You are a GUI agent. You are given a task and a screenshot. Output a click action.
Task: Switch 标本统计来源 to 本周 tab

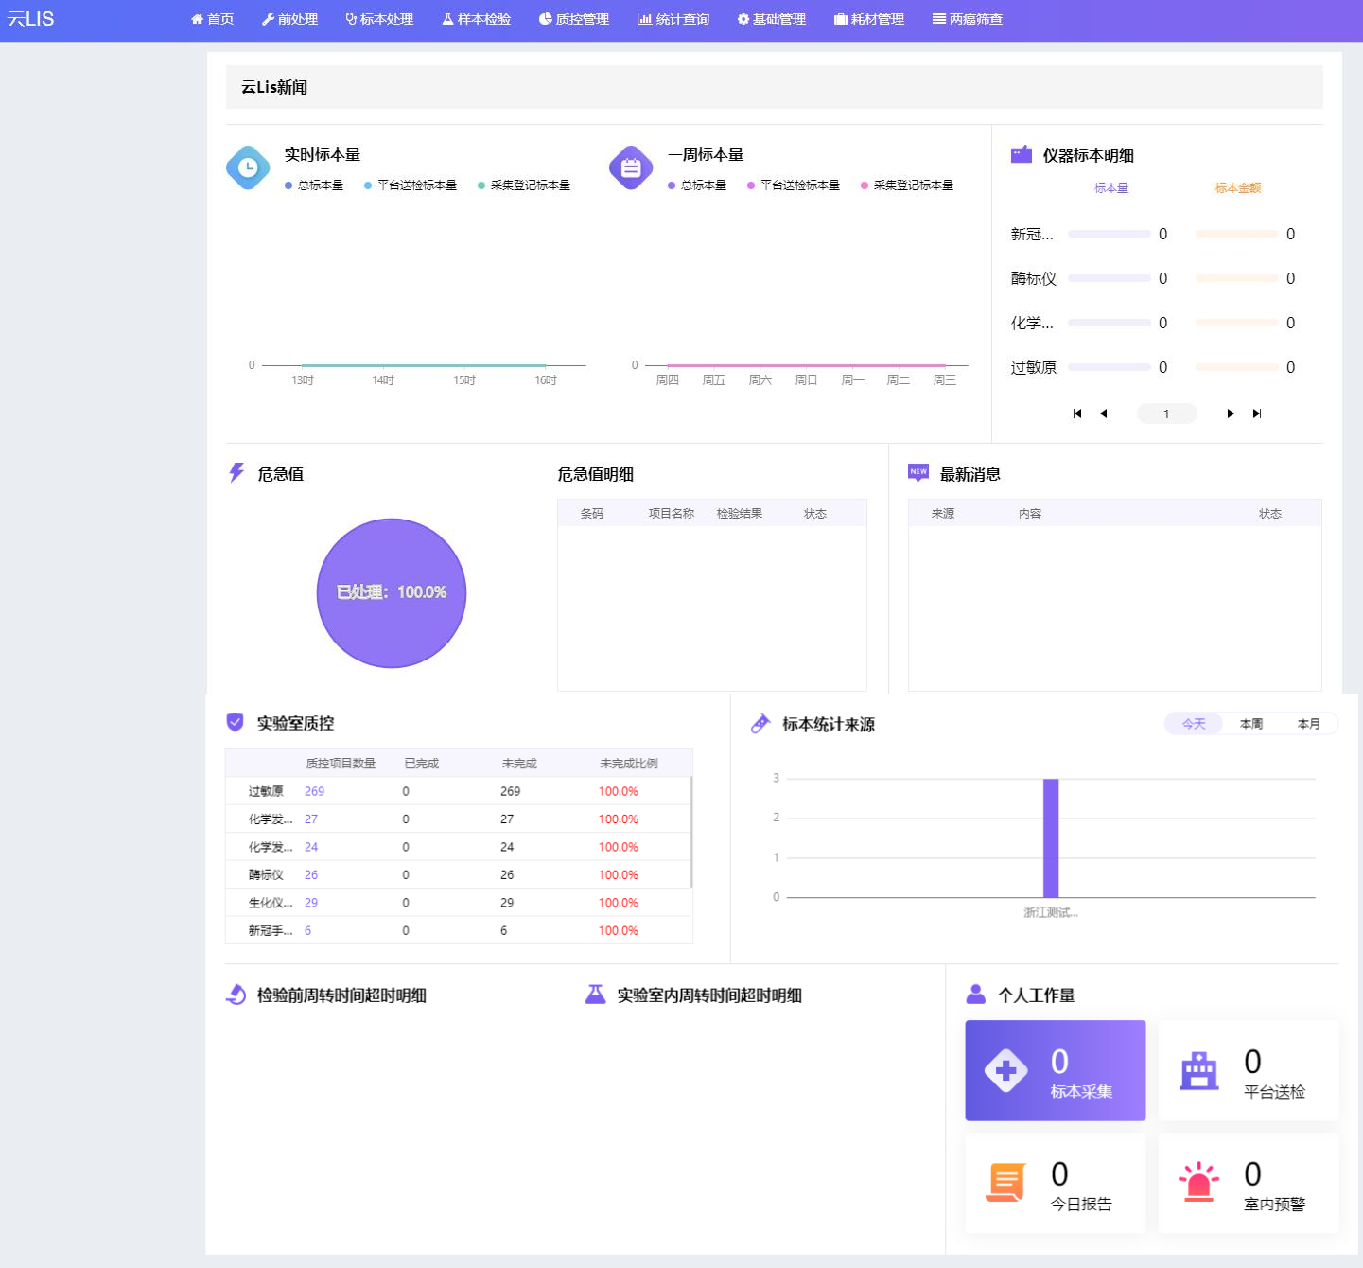1251,724
